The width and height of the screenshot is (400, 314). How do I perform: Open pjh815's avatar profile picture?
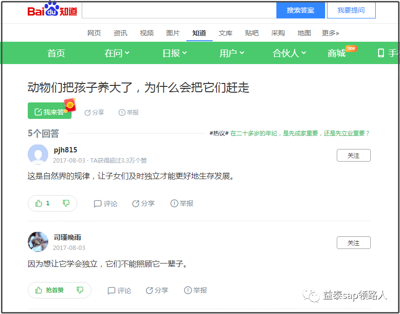click(x=38, y=154)
